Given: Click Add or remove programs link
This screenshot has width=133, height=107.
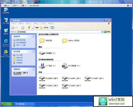Looking at the screenshot, I should tap(21, 43).
